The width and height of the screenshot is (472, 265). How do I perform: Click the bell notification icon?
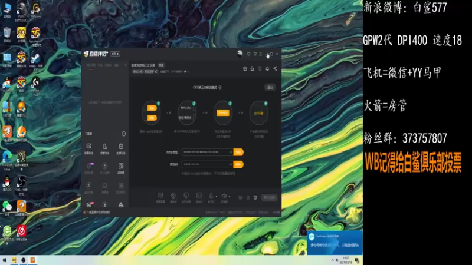coord(267,69)
